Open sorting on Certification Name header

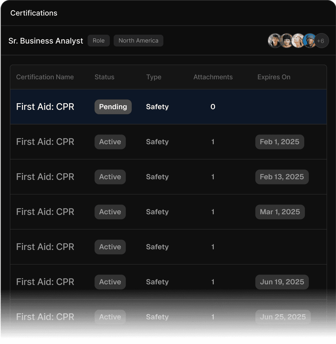pyautogui.click(x=45, y=77)
